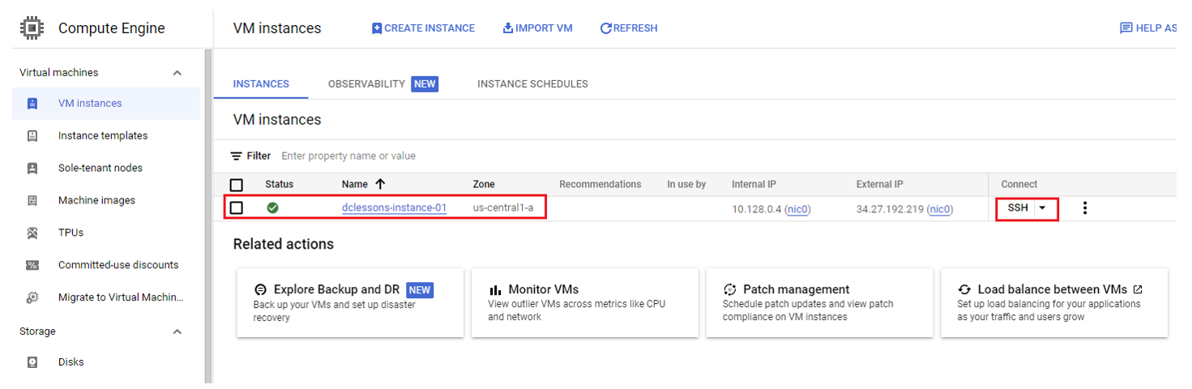Click the Refresh button
1192x389 pixels.
[x=629, y=28]
